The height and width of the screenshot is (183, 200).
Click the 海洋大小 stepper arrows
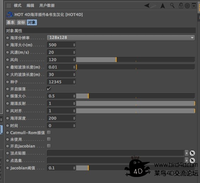tap(74, 45)
